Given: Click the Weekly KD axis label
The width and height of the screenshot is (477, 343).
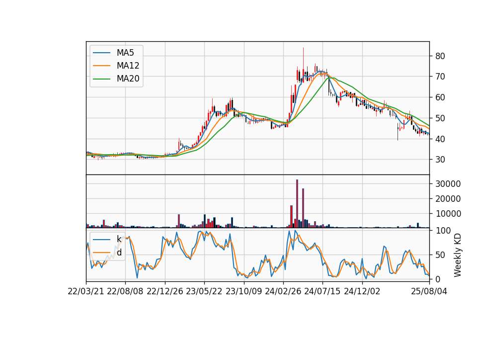Looking at the screenshot, I should coord(457,256).
